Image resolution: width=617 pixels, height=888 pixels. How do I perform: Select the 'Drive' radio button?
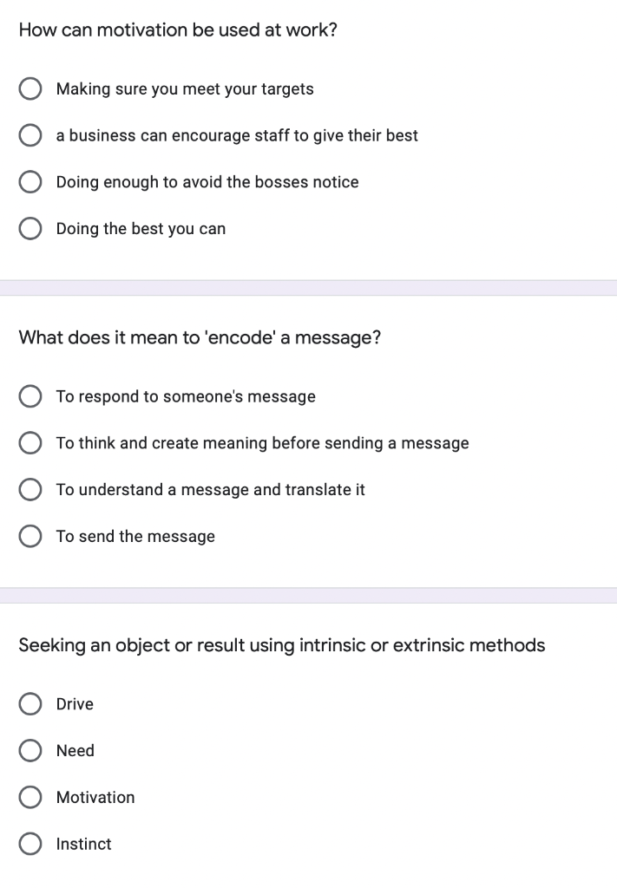[x=30, y=704]
